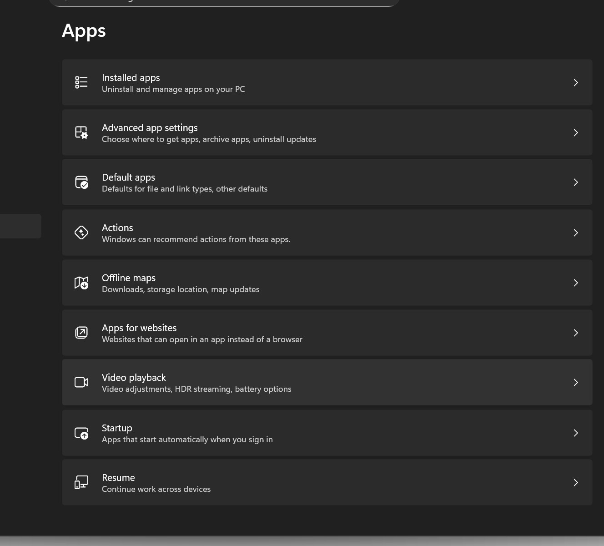Open the Installed apps title
Image resolution: width=604 pixels, height=546 pixels.
pyautogui.click(x=131, y=78)
